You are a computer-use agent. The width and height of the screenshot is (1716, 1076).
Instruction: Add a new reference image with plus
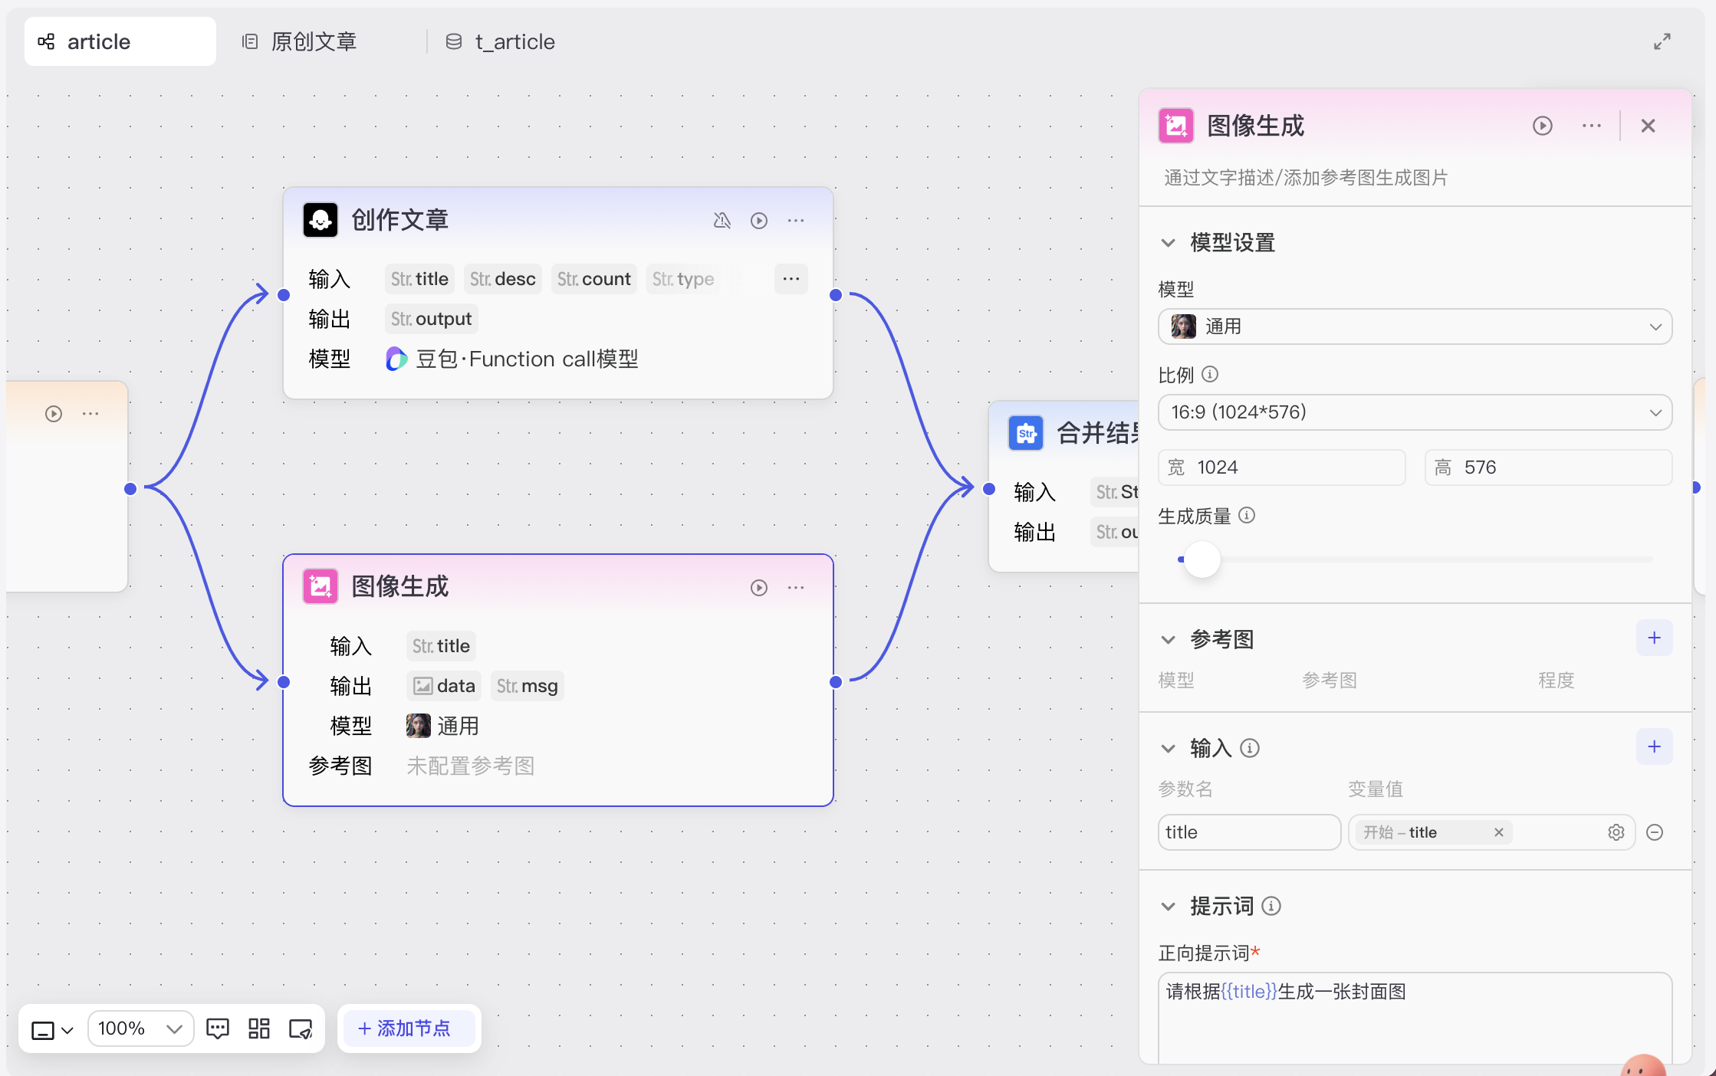point(1654,638)
